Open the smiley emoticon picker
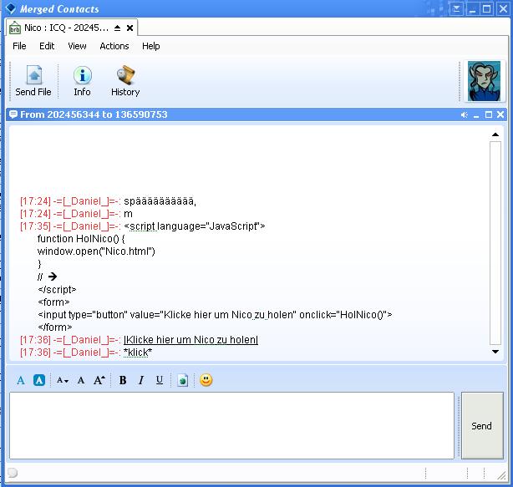513x487 pixels. 206,380
